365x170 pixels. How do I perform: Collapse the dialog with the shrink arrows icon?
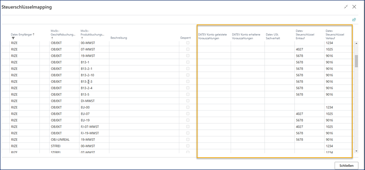click(345, 7)
